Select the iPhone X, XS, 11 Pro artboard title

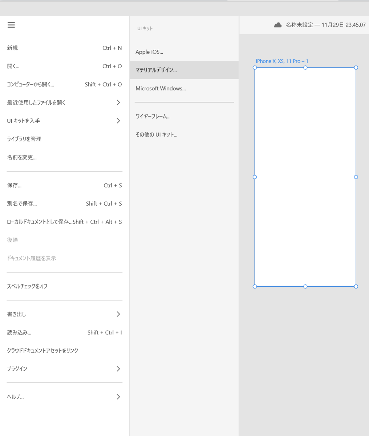[281, 61]
